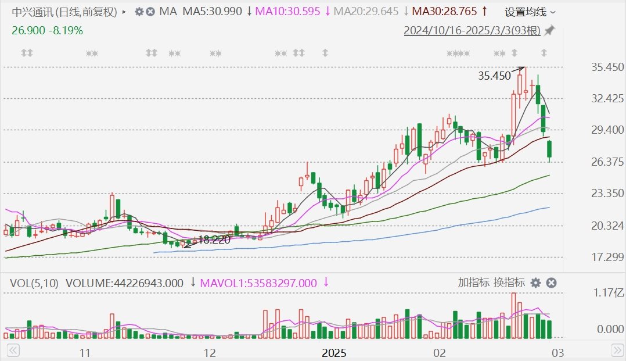Click the 26.375 price axis label

607,162
